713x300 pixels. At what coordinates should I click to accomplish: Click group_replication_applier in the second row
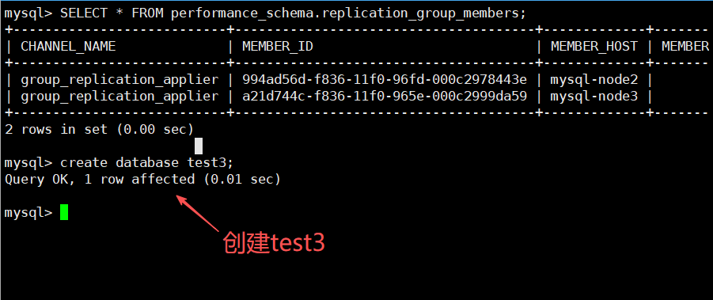[x=119, y=97]
